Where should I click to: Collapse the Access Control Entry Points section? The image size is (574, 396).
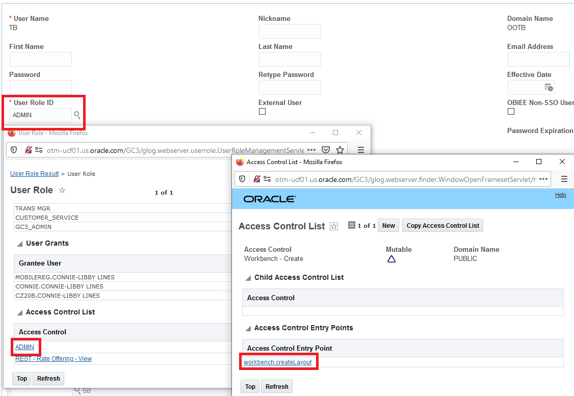(248, 329)
